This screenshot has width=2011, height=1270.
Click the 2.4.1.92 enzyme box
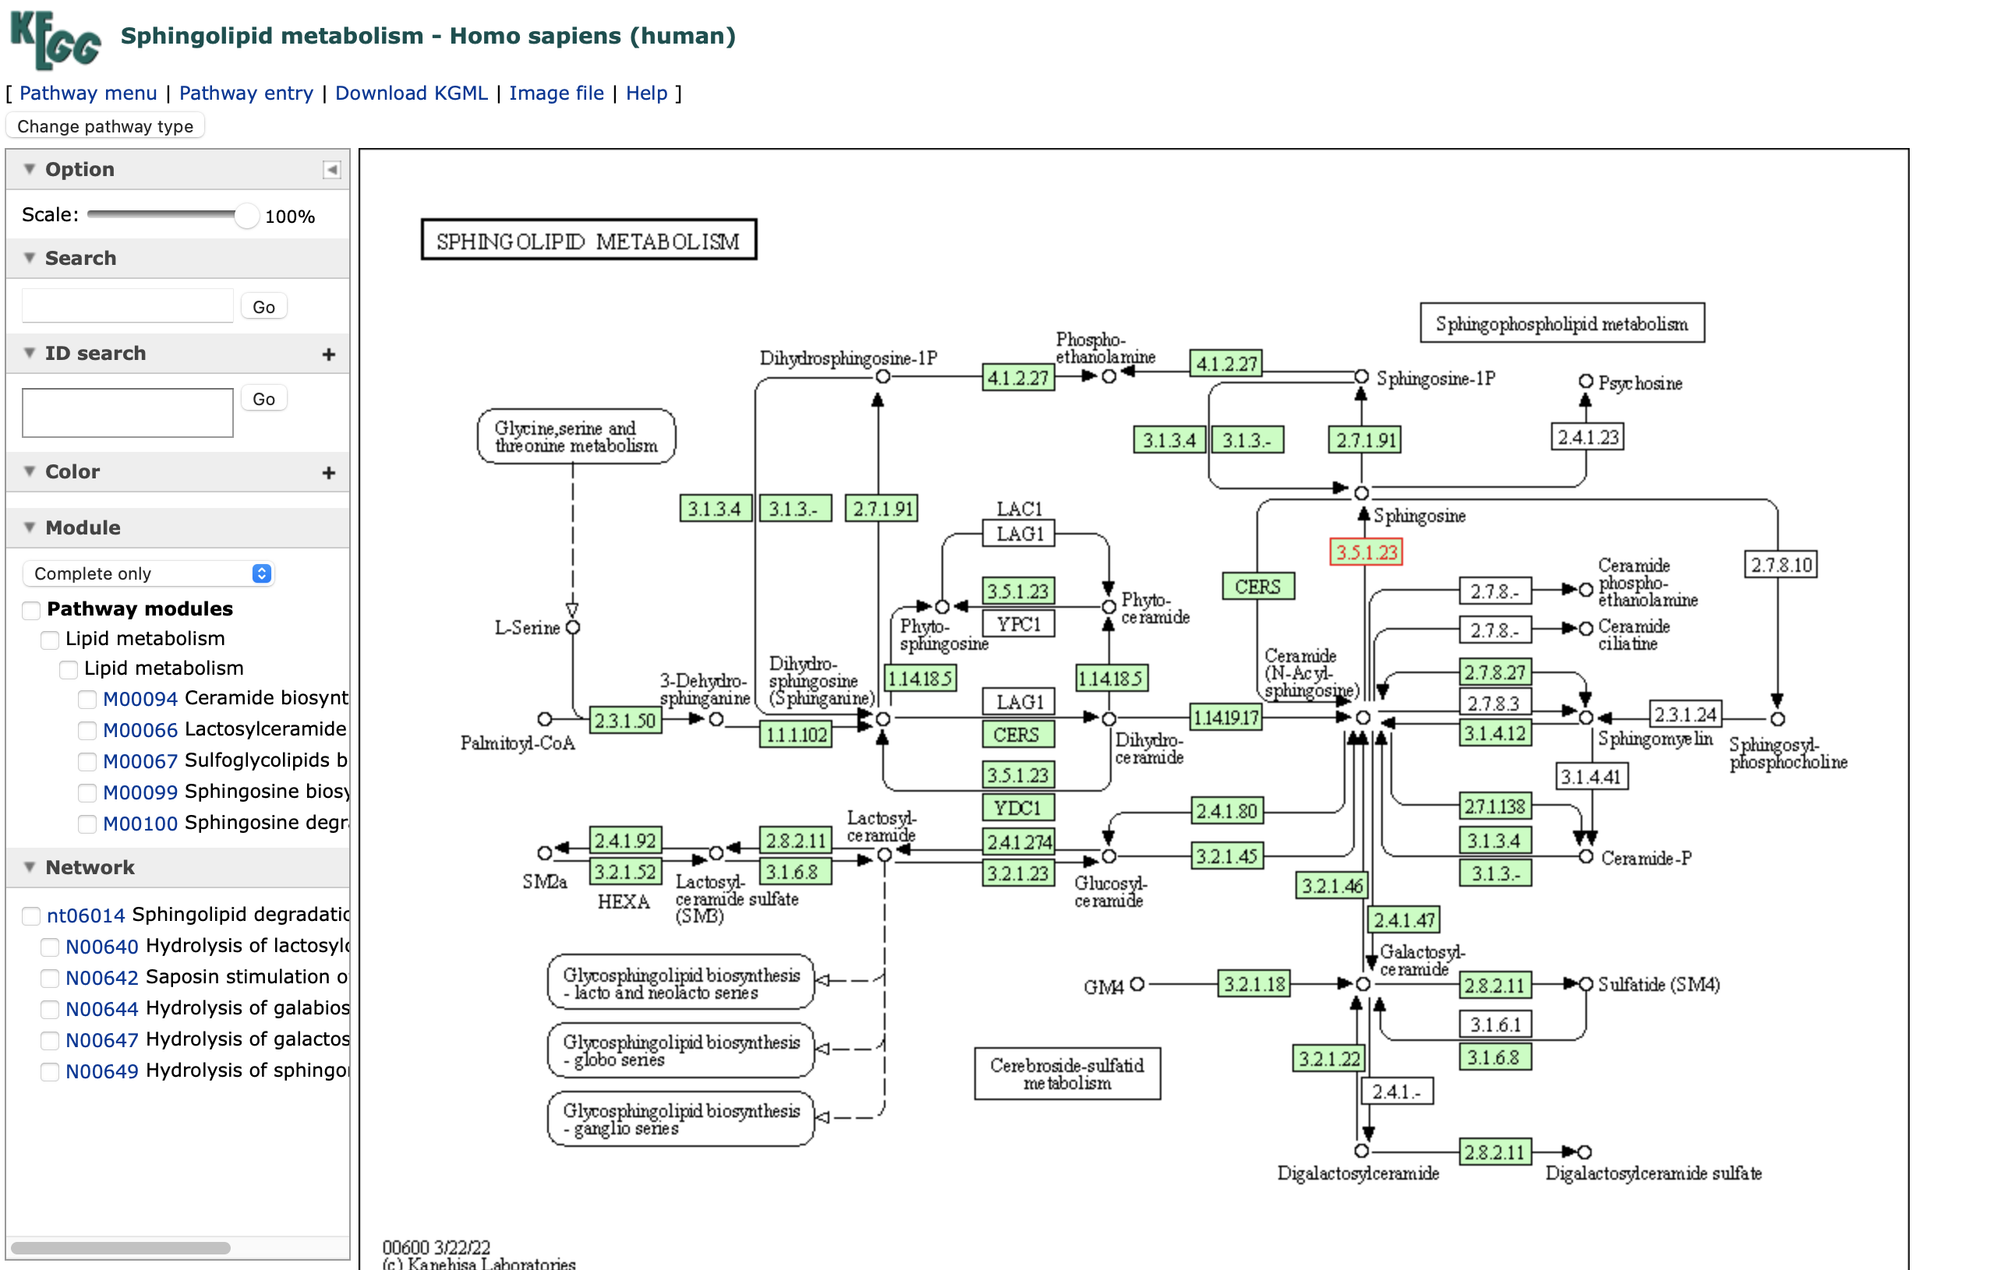point(625,841)
